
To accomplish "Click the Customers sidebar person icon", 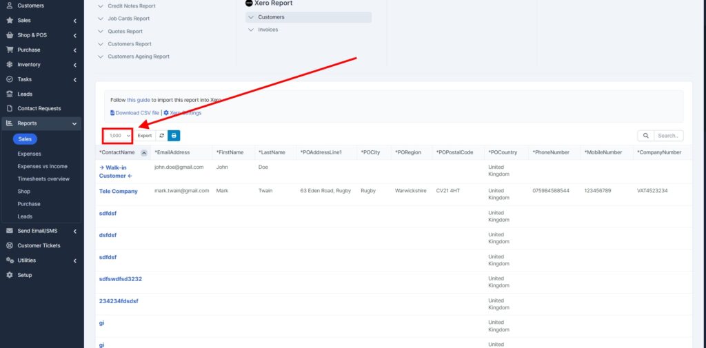I will 10,6.
